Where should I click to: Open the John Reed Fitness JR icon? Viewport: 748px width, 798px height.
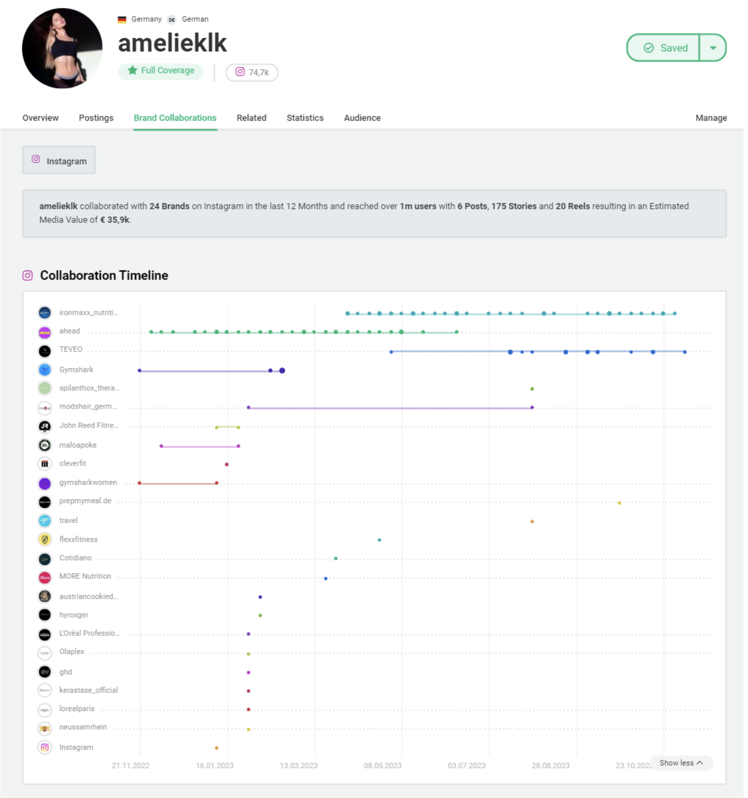pyautogui.click(x=44, y=426)
